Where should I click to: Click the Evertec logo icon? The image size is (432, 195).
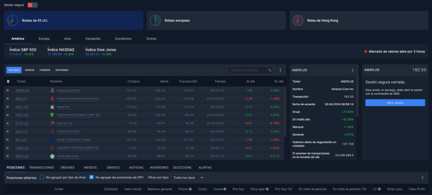[x=52, y=123]
